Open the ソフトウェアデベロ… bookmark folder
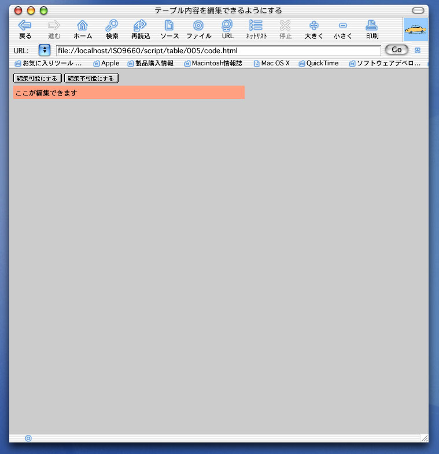This screenshot has height=454, width=439. pyautogui.click(x=385, y=63)
